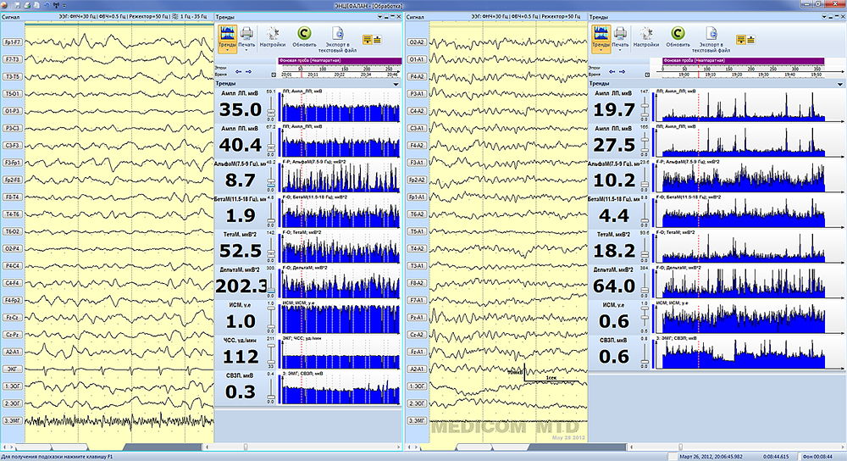Adjust scale slider beside value 35.0
This screenshot has height=461, width=847.
click(271, 107)
